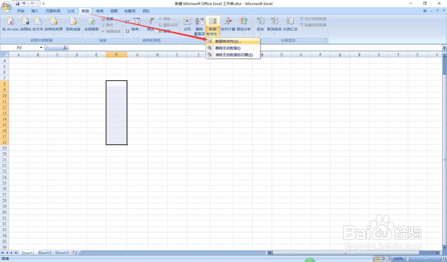Choose 数据有效性(V)... menu item

click(x=233, y=41)
